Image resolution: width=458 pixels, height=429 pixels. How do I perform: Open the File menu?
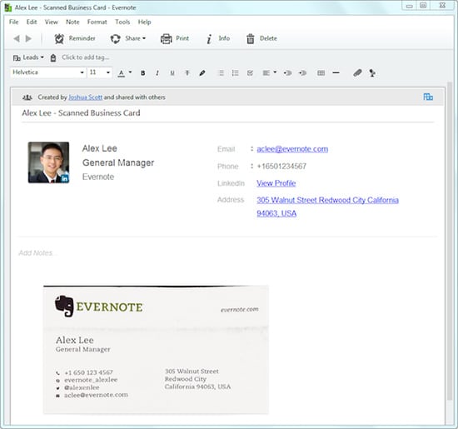(13, 22)
